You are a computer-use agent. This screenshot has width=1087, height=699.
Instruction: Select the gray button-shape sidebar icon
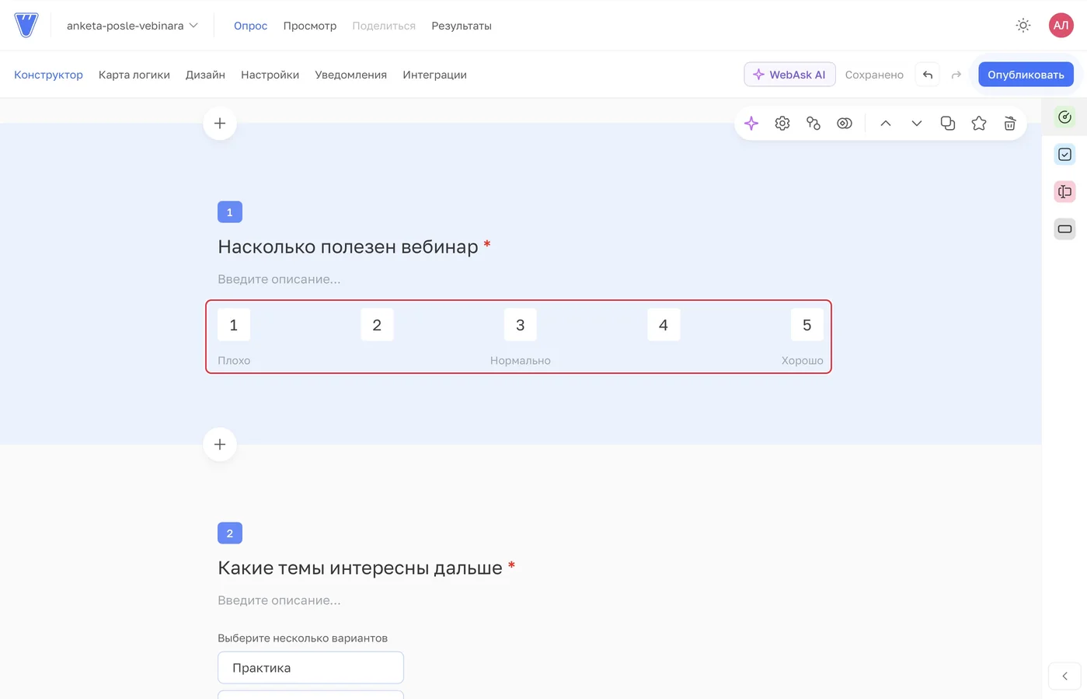pos(1064,229)
